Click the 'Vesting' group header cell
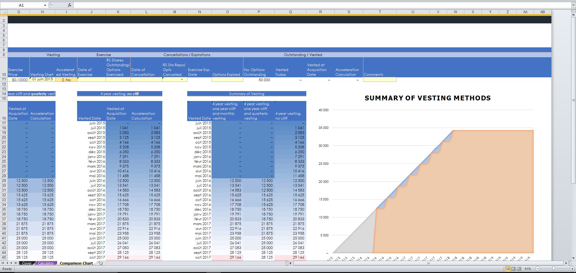Screen dimensions: 576x273 53,55
